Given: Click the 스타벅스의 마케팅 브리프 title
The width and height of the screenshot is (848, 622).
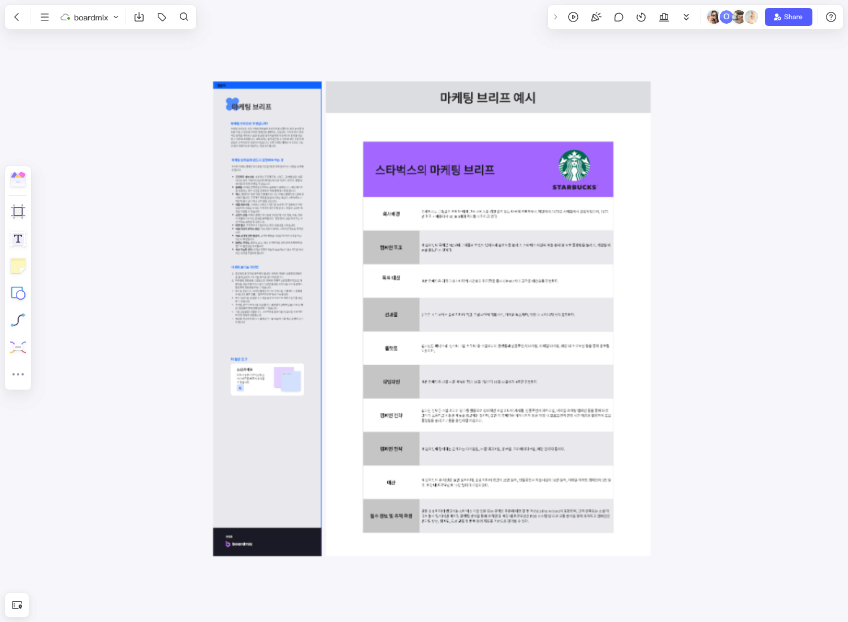Looking at the screenshot, I should coord(435,170).
